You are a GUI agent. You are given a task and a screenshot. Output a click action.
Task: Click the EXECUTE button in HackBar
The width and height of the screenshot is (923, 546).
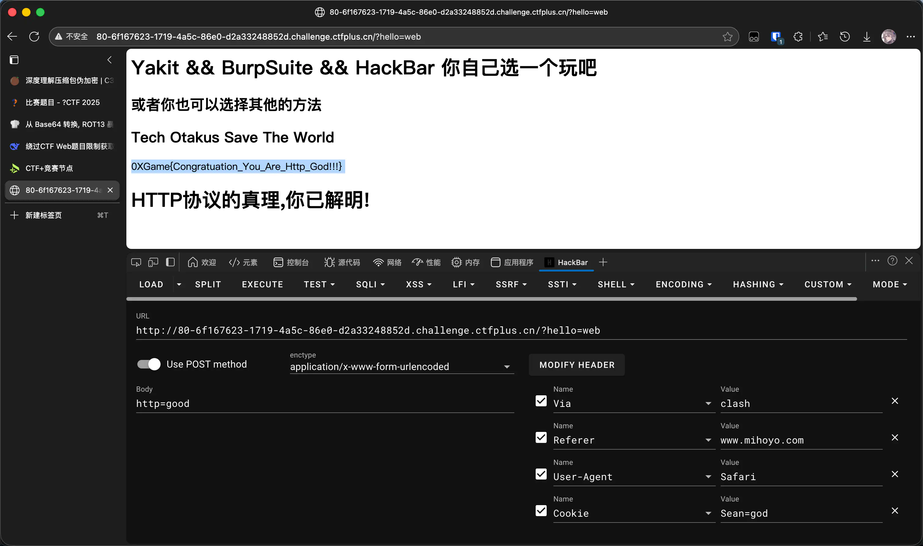click(262, 284)
